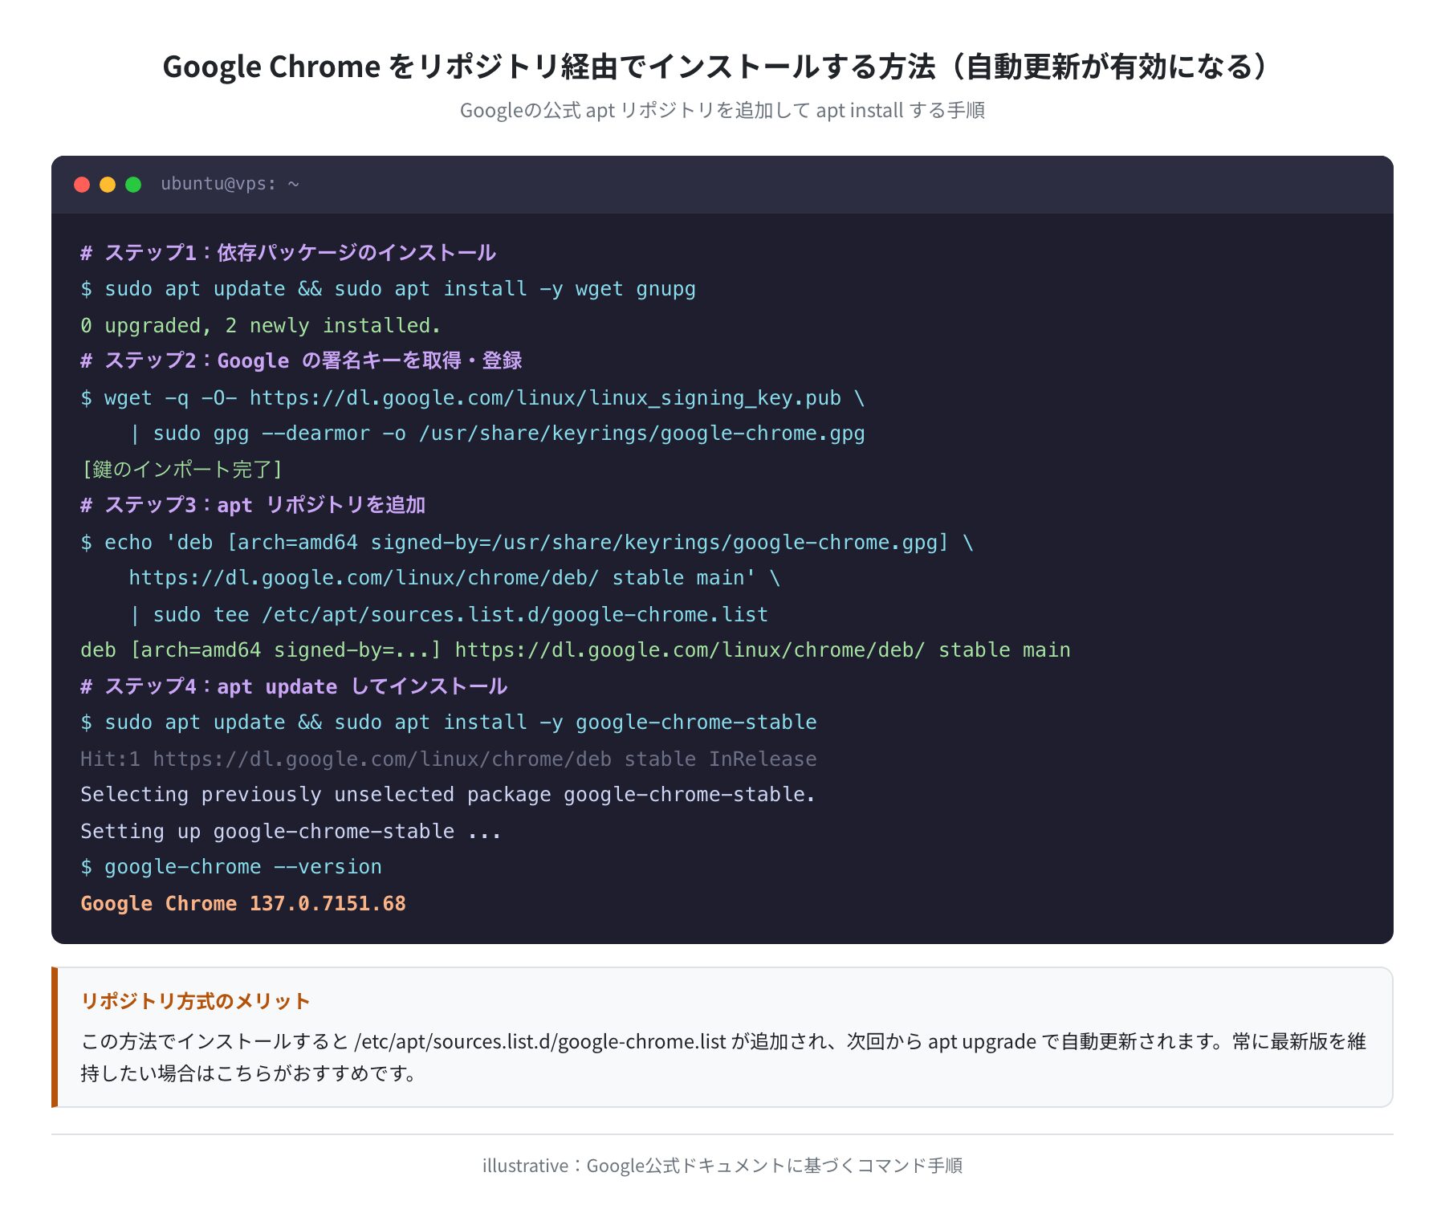Click the yellow minimize dot in terminal header

coord(108,185)
